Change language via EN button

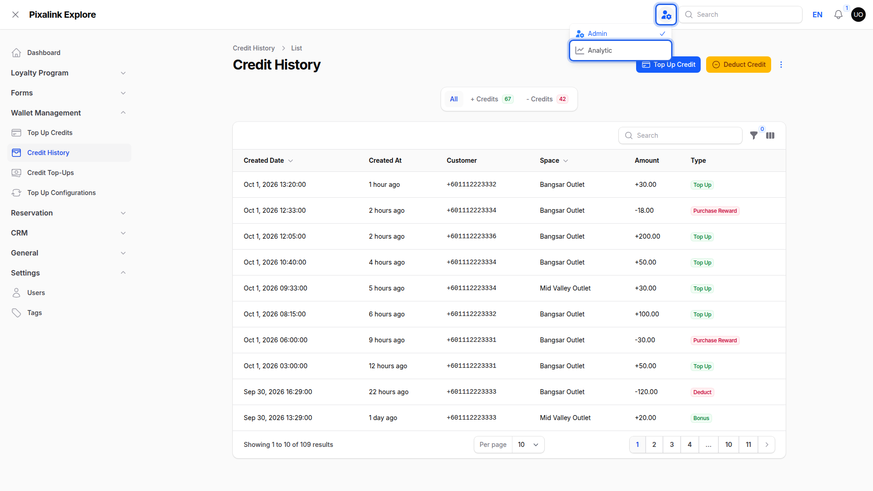pyautogui.click(x=818, y=15)
